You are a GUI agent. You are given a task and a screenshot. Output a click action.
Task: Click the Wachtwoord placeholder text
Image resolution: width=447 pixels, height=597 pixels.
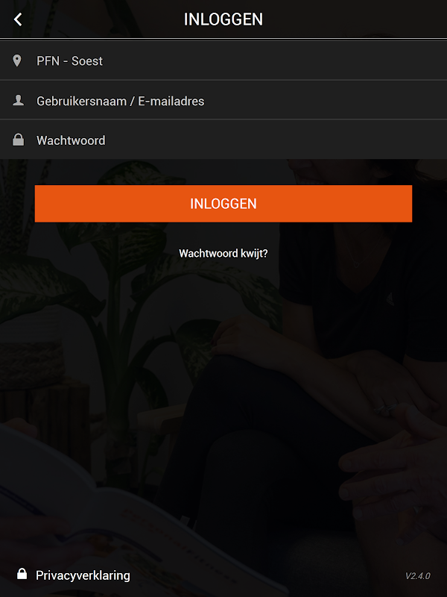pyautogui.click(x=71, y=140)
